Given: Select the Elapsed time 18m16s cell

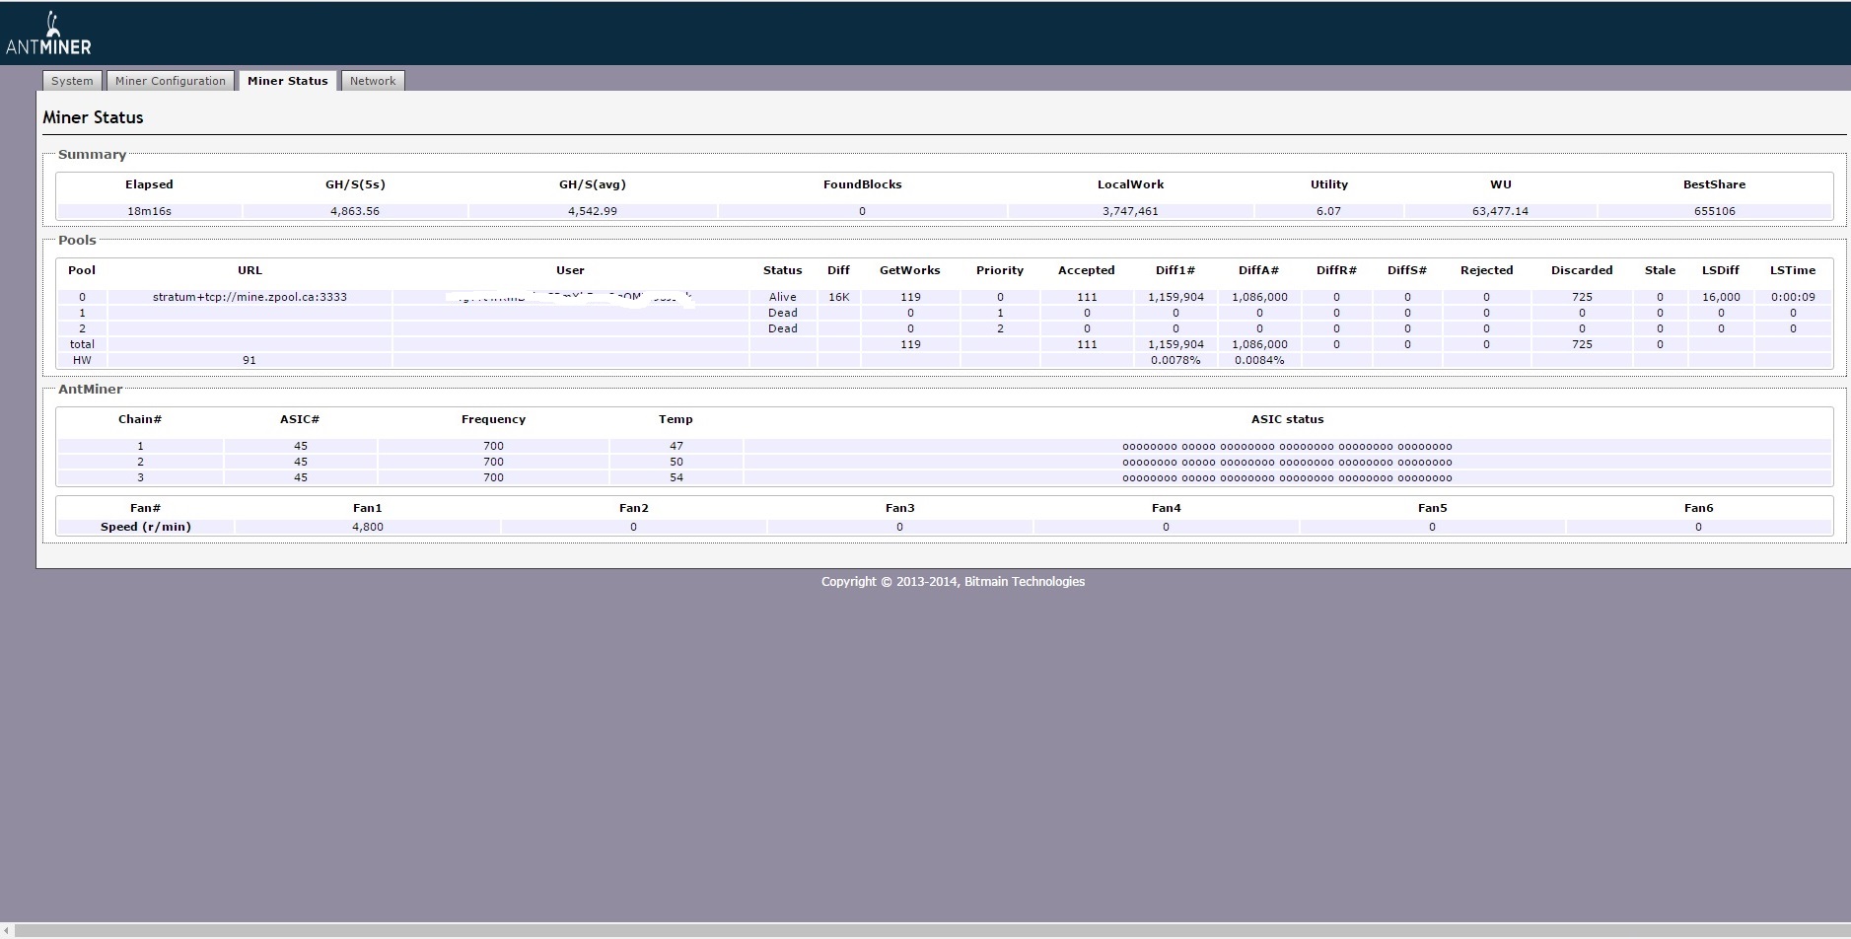Looking at the screenshot, I should pos(150,211).
